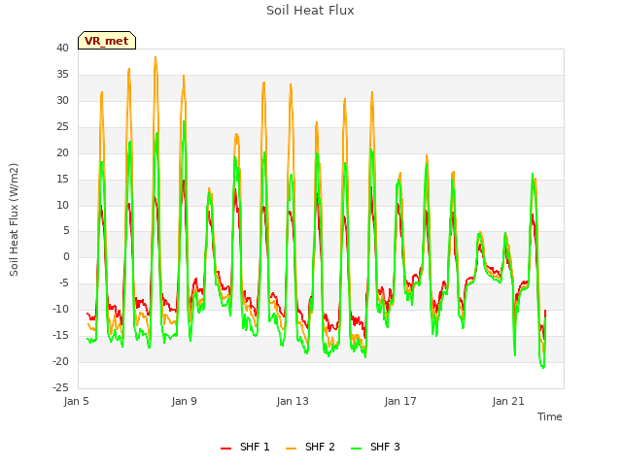Viewport: 622px width, 466px height.
Task: Click the 35 y-axis tick label
Action: pos(62,74)
